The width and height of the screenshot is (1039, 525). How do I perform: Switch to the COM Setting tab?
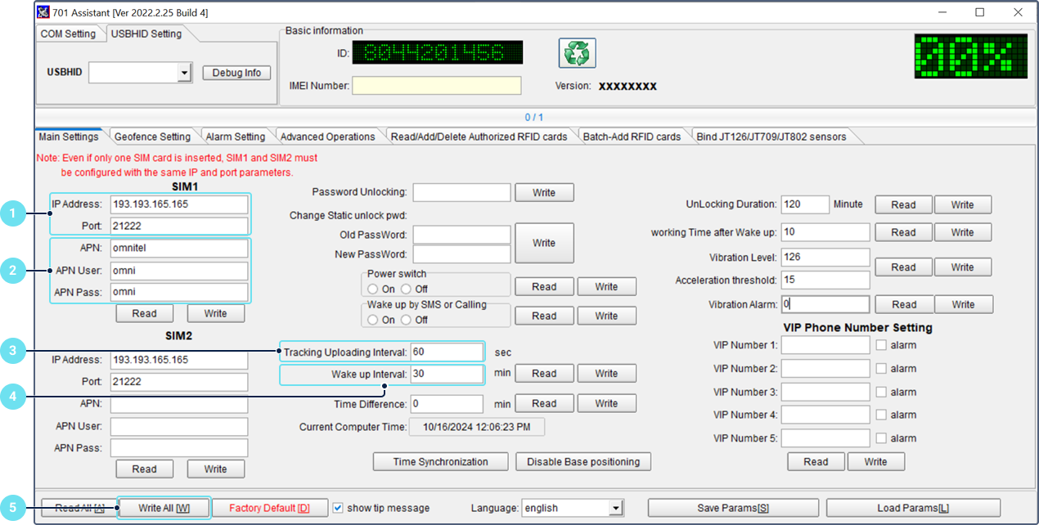click(x=68, y=34)
